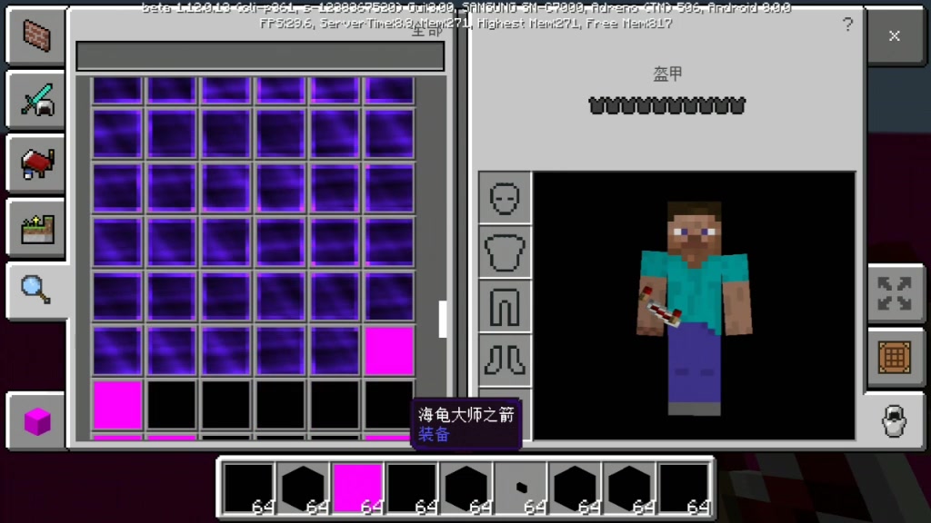Viewport: 931px width, 523px height.
Task: Click the 海龟大师之箭 item tooltip
Action: tap(466, 424)
